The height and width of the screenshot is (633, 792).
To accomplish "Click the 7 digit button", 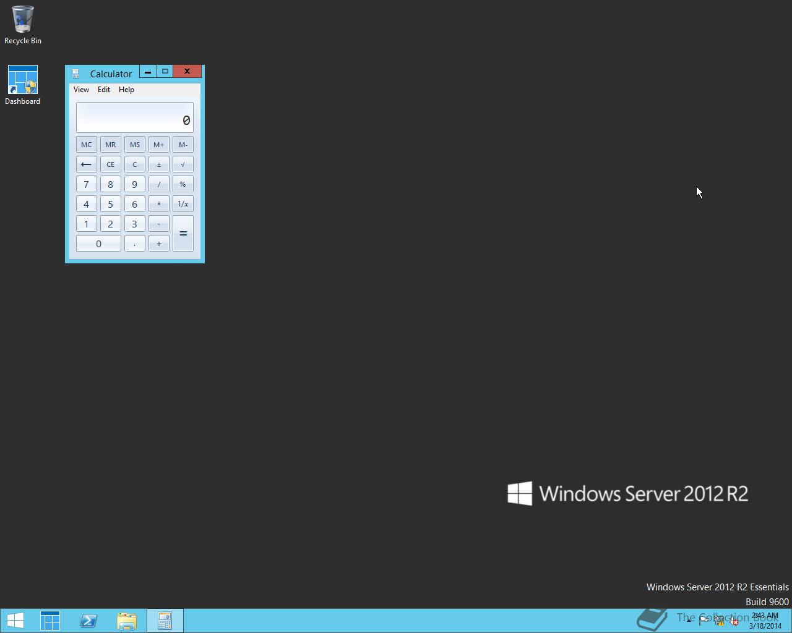I will point(87,184).
